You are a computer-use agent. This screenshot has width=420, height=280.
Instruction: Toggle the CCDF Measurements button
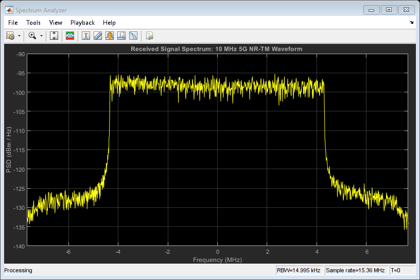133,36
